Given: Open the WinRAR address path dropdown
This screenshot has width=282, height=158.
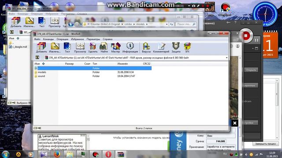Looking at the screenshot, I should tap(226, 57).
